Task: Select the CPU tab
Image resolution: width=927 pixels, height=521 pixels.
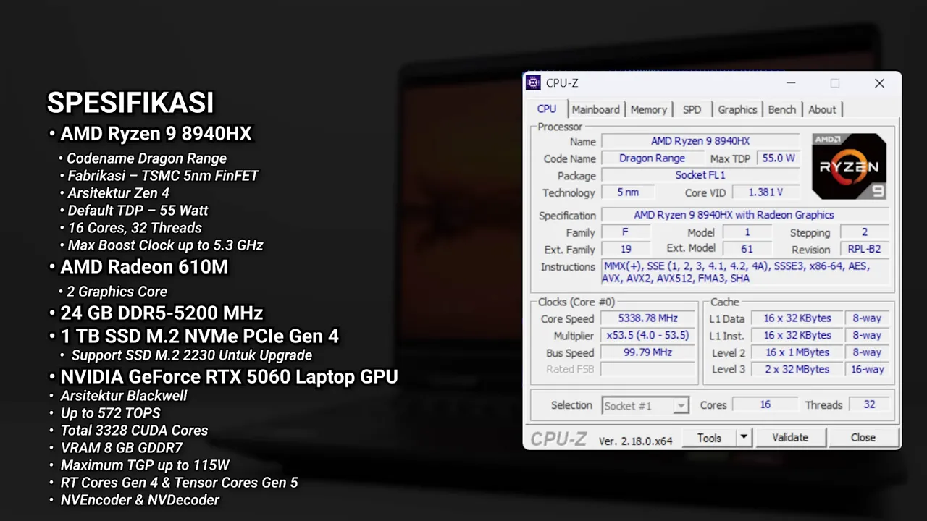Action: coord(546,109)
